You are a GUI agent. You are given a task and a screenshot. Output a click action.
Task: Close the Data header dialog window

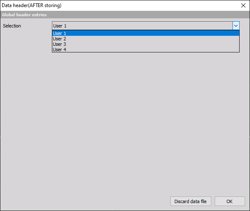tap(243, 5)
